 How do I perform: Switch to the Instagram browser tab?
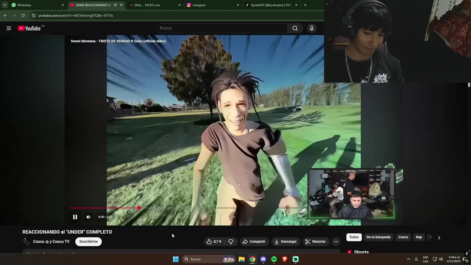(213, 5)
